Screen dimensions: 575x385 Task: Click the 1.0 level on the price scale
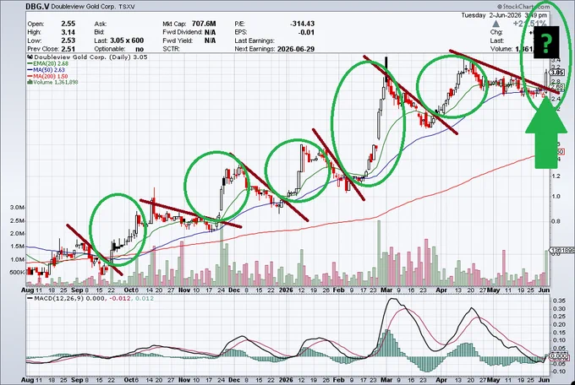(x=556, y=197)
